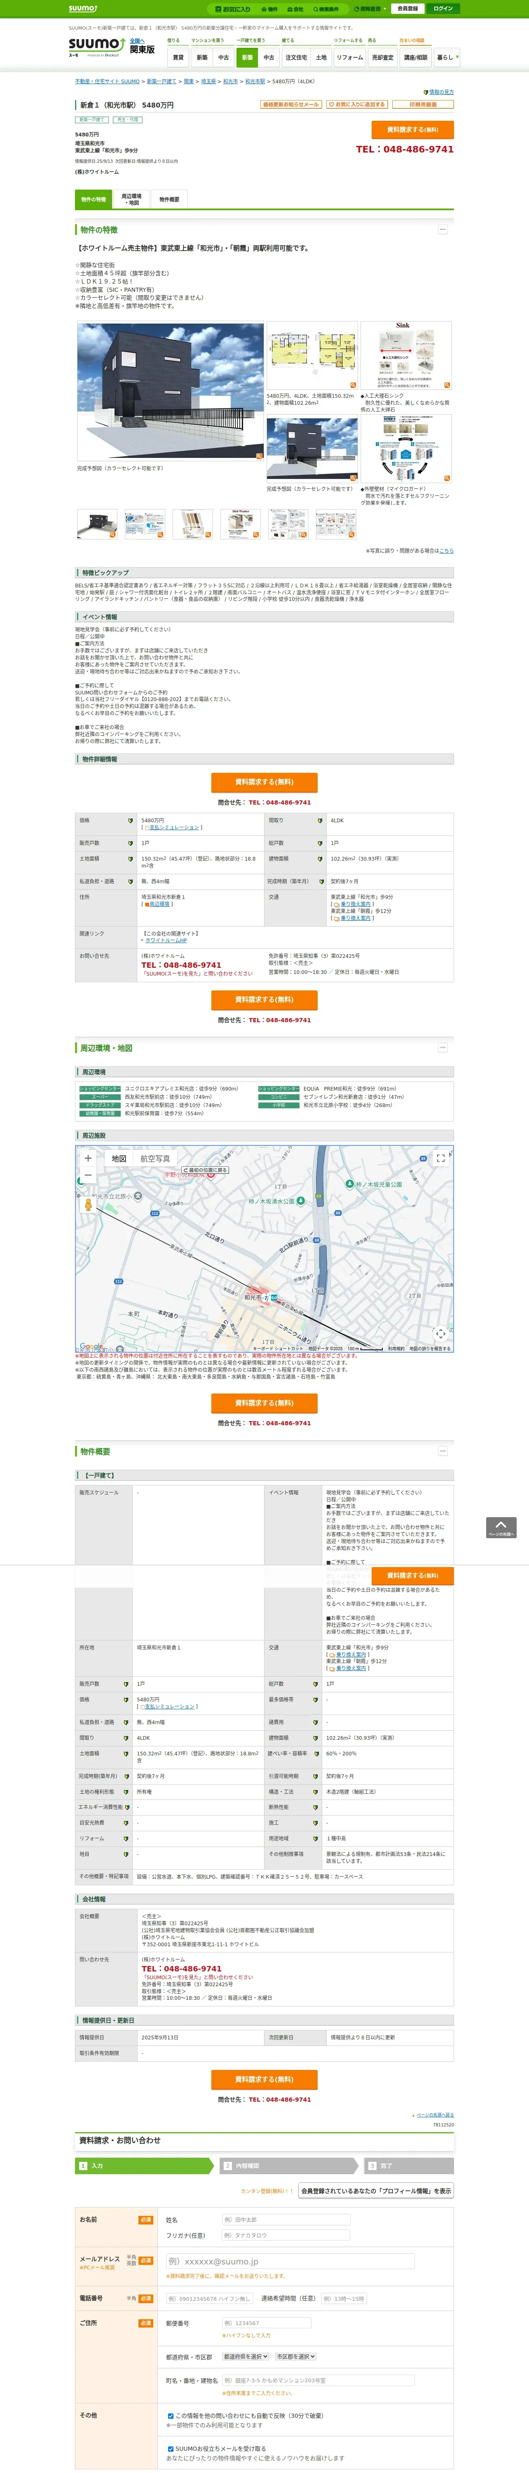This screenshot has width=529, height=2473.
Task: Open the 物件 history item in header
Action: (x=270, y=9)
